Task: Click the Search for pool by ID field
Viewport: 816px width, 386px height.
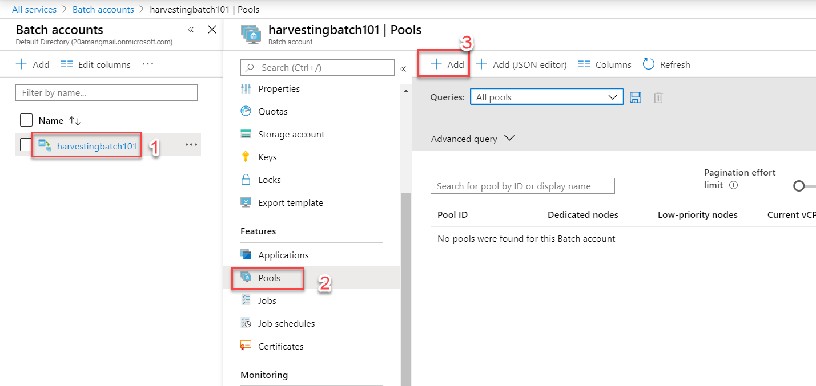Action: (522, 186)
